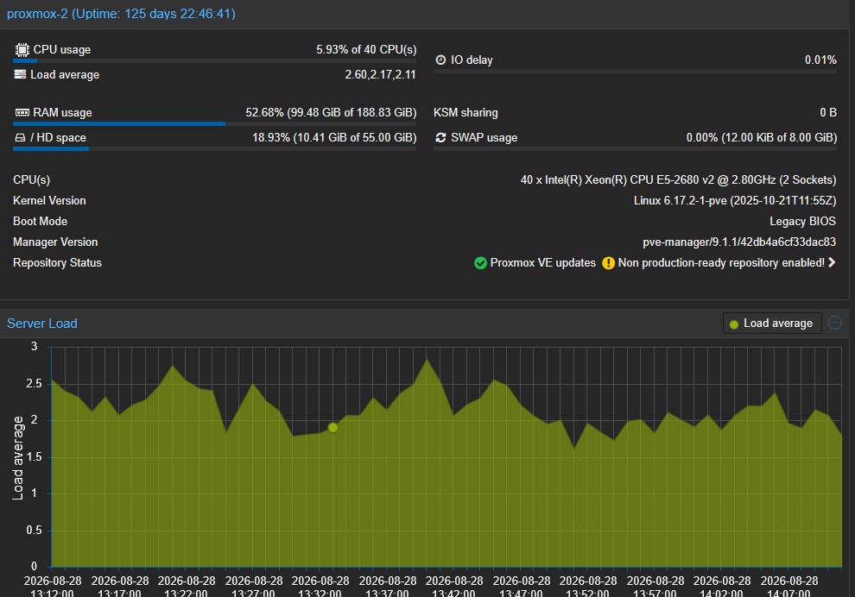Click the 'Proxmox VE updates' status text
The image size is (855, 597).
(x=543, y=262)
